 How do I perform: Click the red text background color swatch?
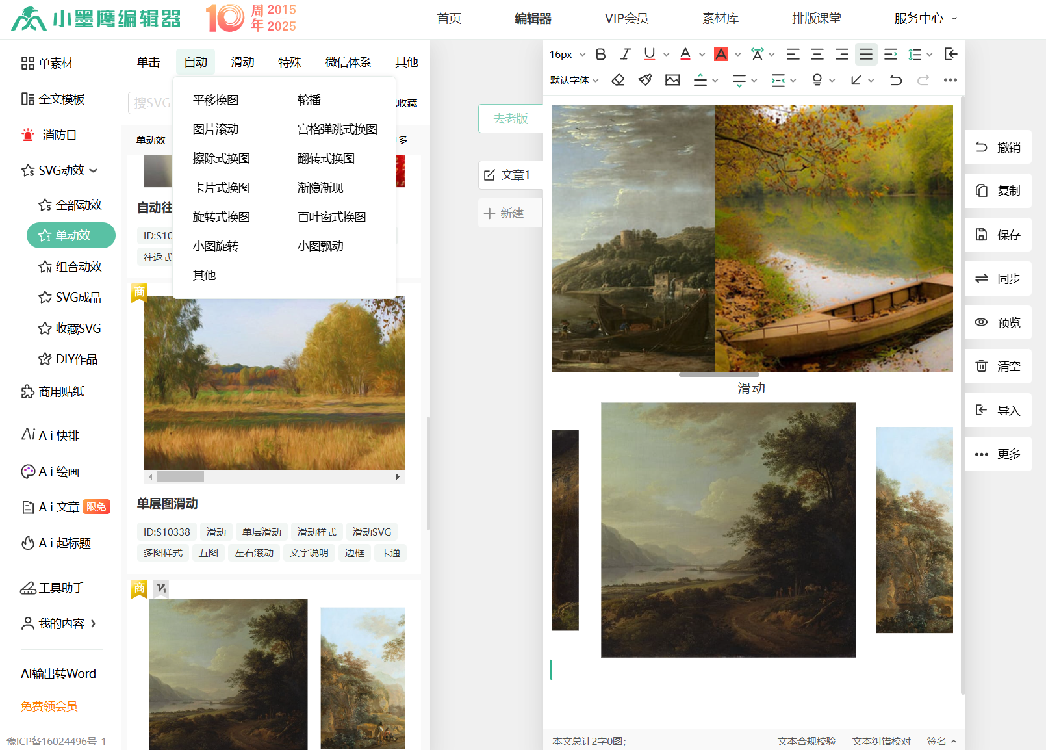point(721,55)
